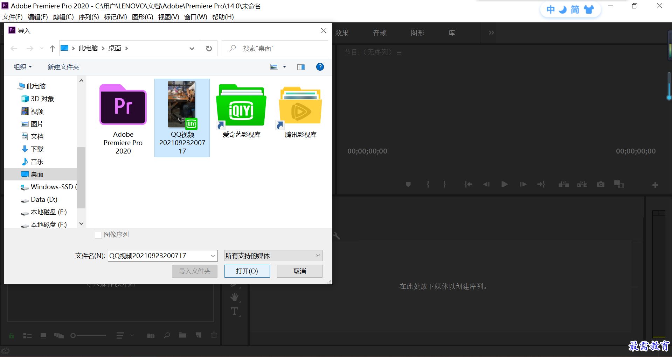Open the 窗口(W) menu
672x357 pixels.
(x=196, y=17)
